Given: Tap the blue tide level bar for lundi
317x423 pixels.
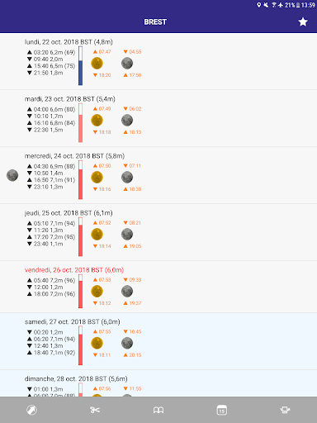Looking at the screenshot, I should coord(80,65).
